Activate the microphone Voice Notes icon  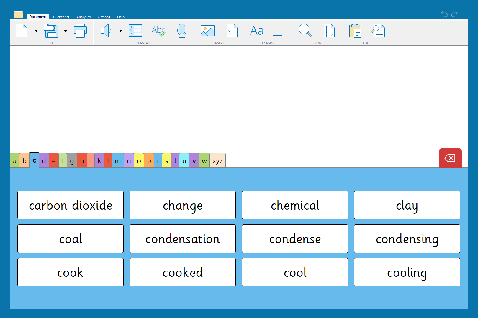pyautogui.click(x=182, y=31)
